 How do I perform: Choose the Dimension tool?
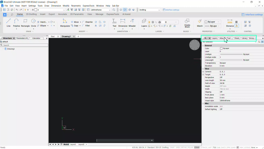click(123, 23)
